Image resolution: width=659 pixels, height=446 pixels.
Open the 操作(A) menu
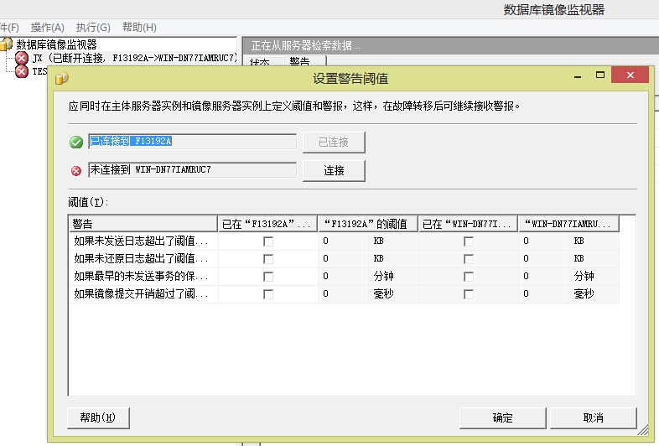[47, 28]
